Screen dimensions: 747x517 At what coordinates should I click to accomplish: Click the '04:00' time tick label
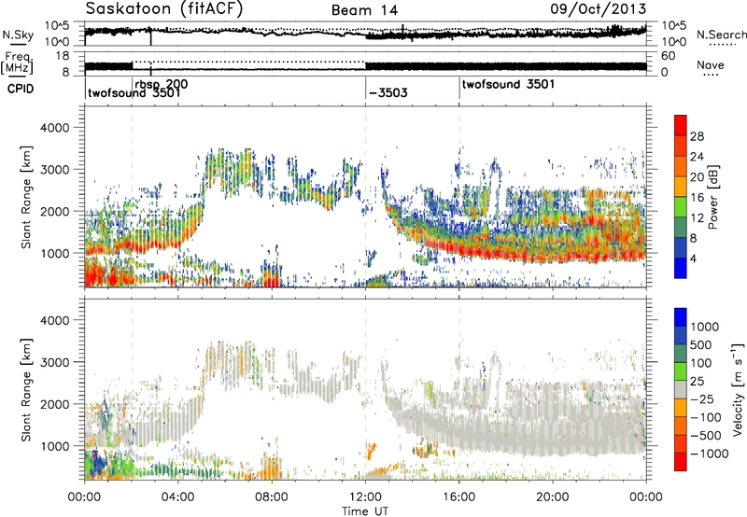pyautogui.click(x=178, y=497)
